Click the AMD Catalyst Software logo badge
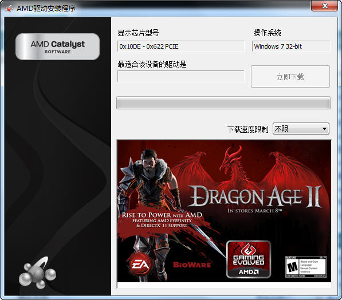This screenshot has height=300, width=342. pyautogui.click(x=58, y=46)
